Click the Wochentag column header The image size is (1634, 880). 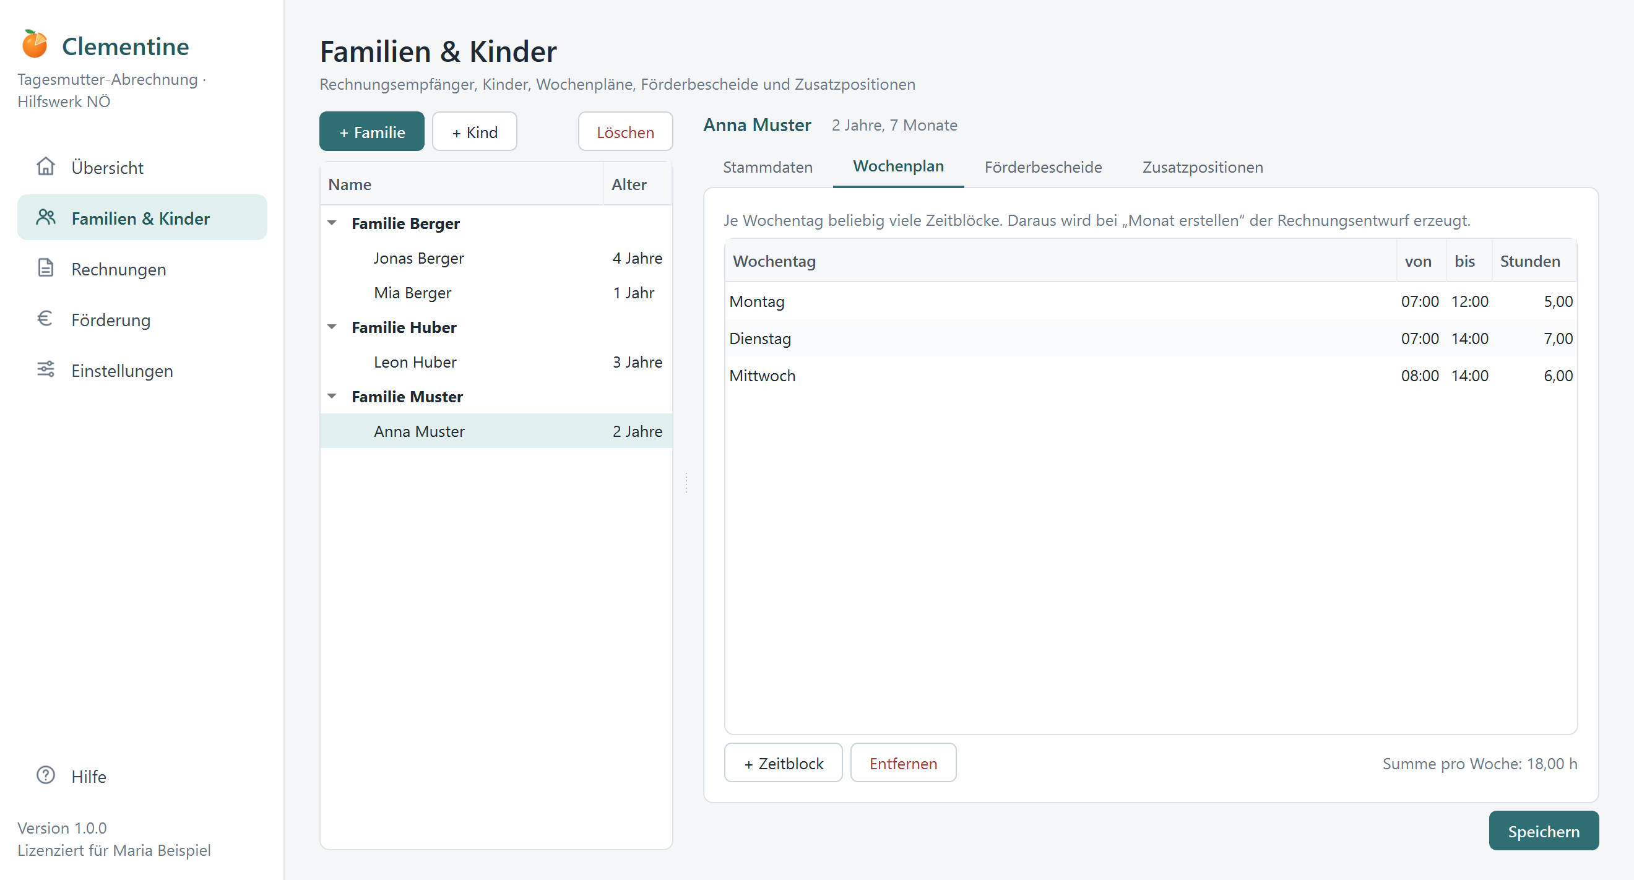pyautogui.click(x=1061, y=261)
